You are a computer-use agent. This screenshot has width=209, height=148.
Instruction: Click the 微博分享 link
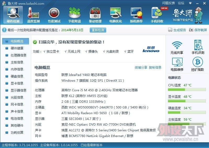[x=141, y=67]
